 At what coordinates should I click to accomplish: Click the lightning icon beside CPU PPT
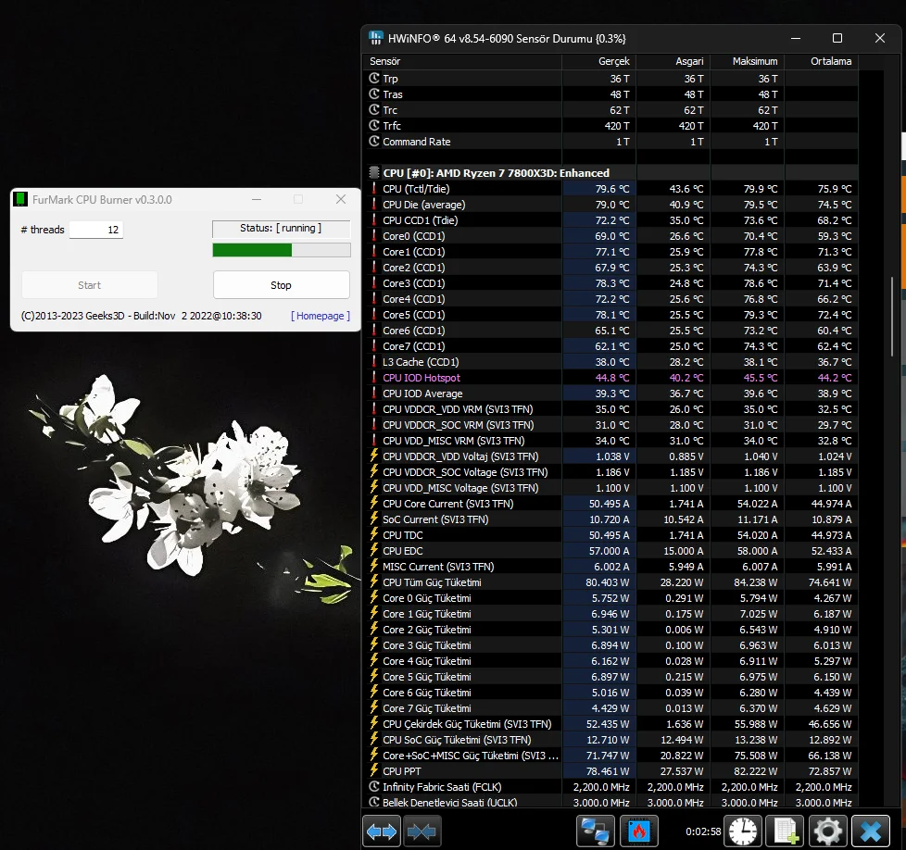click(x=374, y=770)
